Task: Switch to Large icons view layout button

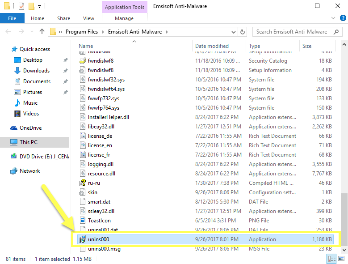Action: [341, 259]
